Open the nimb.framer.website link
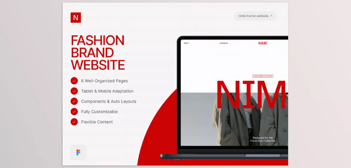This screenshot has width=351, height=168. click(x=255, y=16)
